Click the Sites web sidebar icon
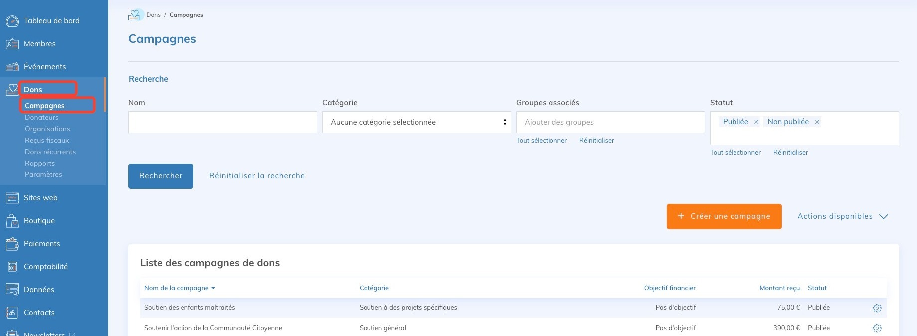Screen dimensions: 917x336 [x=12, y=198]
